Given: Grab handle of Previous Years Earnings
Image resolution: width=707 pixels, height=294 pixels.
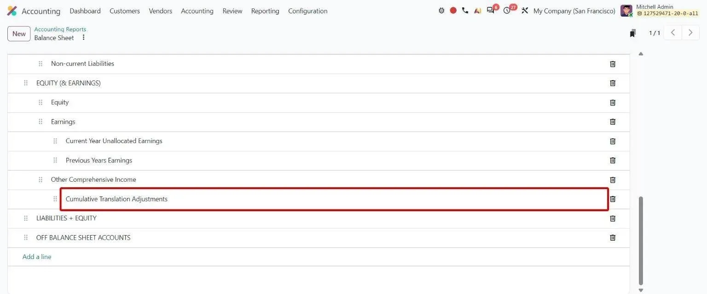Looking at the screenshot, I should pos(55,161).
